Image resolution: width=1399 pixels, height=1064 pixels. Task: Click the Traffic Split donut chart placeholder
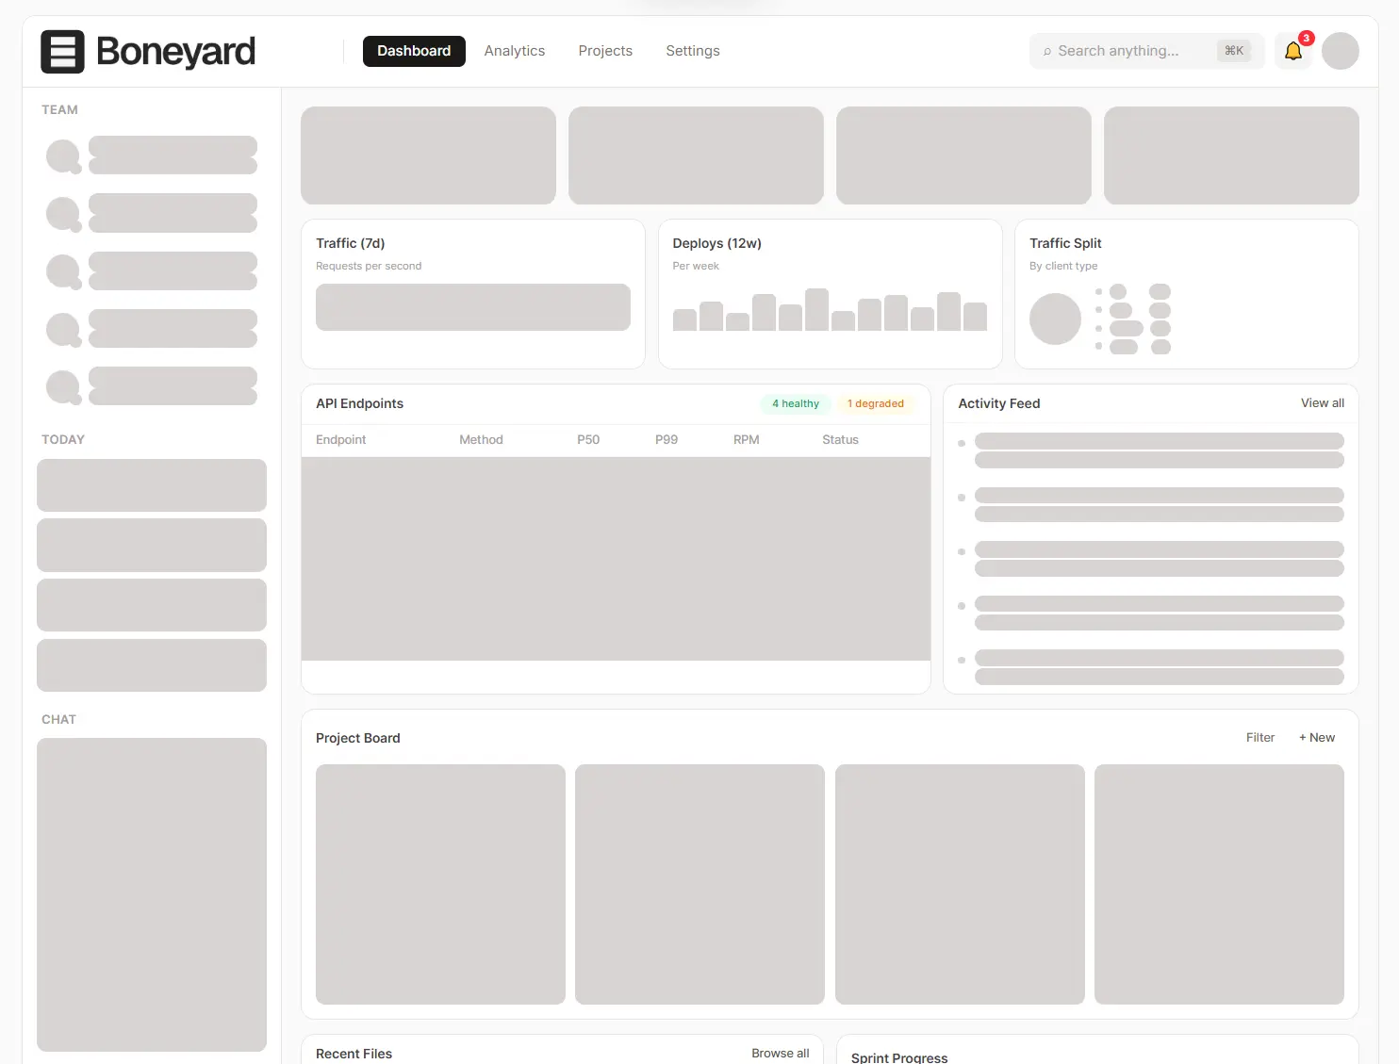coord(1055,319)
